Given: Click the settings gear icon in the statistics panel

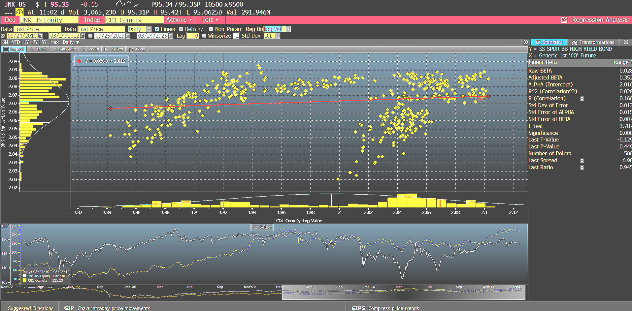Looking at the screenshot, I should coord(626,42).
